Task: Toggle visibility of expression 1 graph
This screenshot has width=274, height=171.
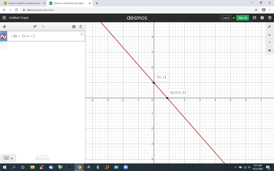Action: [x=3, y=37]
